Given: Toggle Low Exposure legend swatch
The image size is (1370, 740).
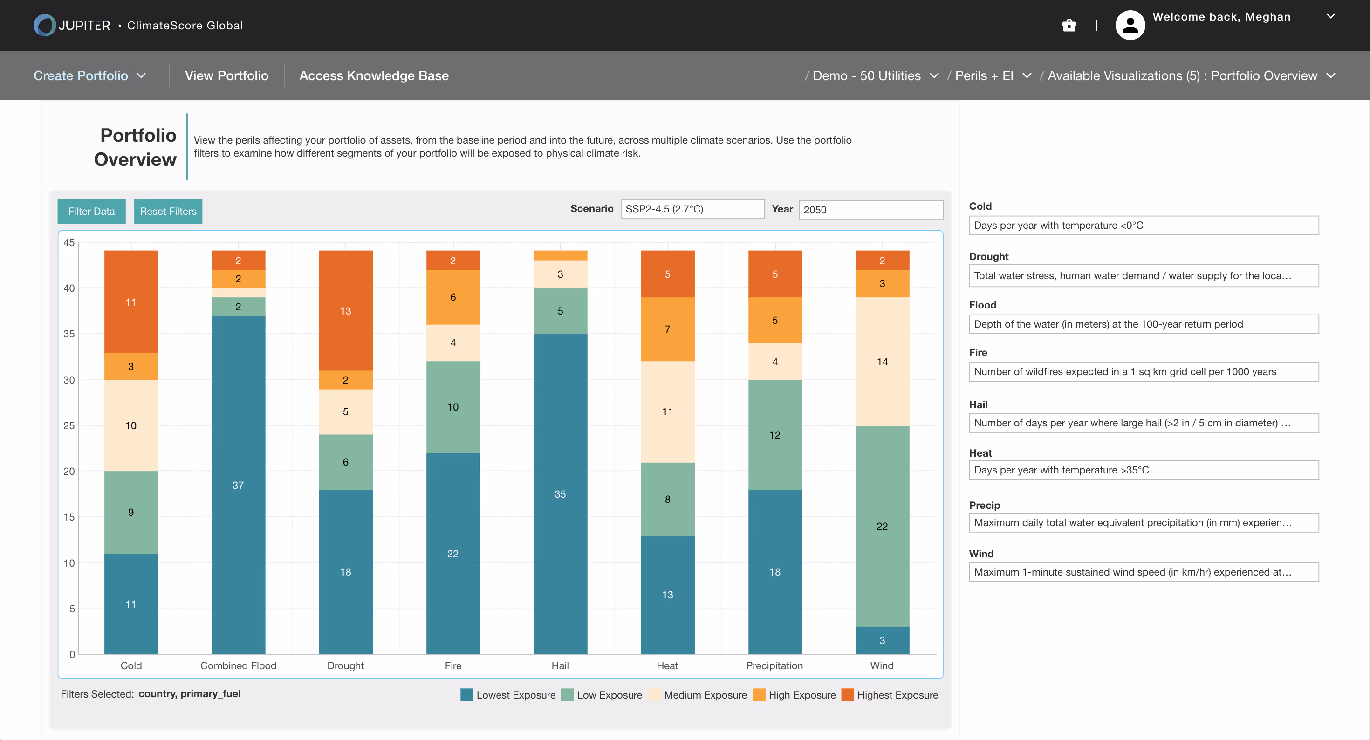Looking at the screenshot, I should tap(568, 695).
